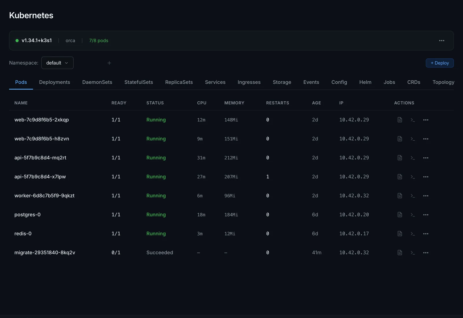
Task: Open the CRDs tab
Action: 414,82
